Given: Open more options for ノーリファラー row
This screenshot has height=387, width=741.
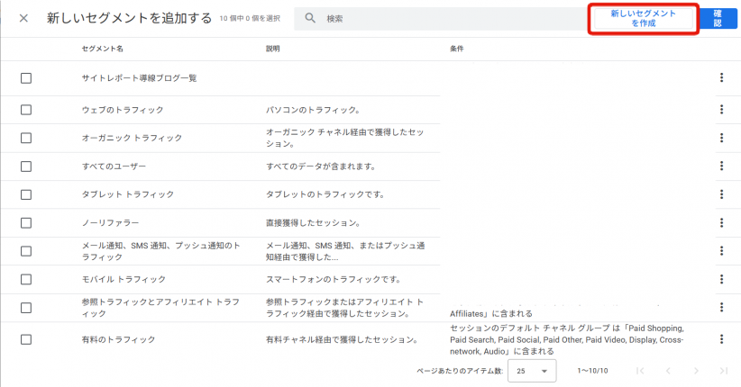Looking at the screenshot, I should [x=721, y=222].
